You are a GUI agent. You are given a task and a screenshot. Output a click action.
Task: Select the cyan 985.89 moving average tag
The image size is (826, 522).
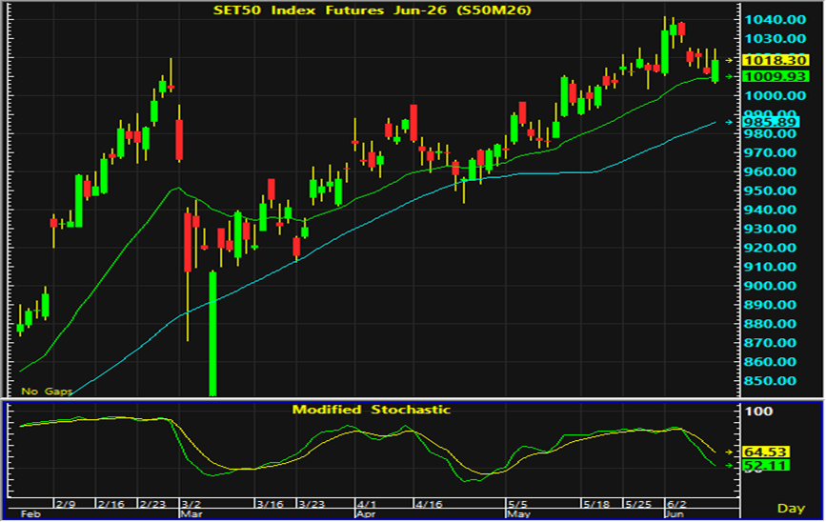771,122
